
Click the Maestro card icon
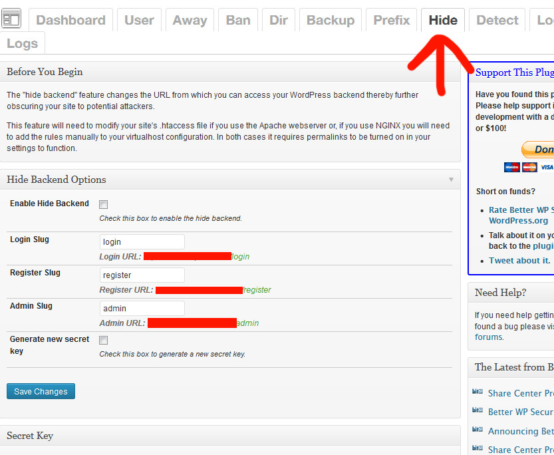click(512, 167)
